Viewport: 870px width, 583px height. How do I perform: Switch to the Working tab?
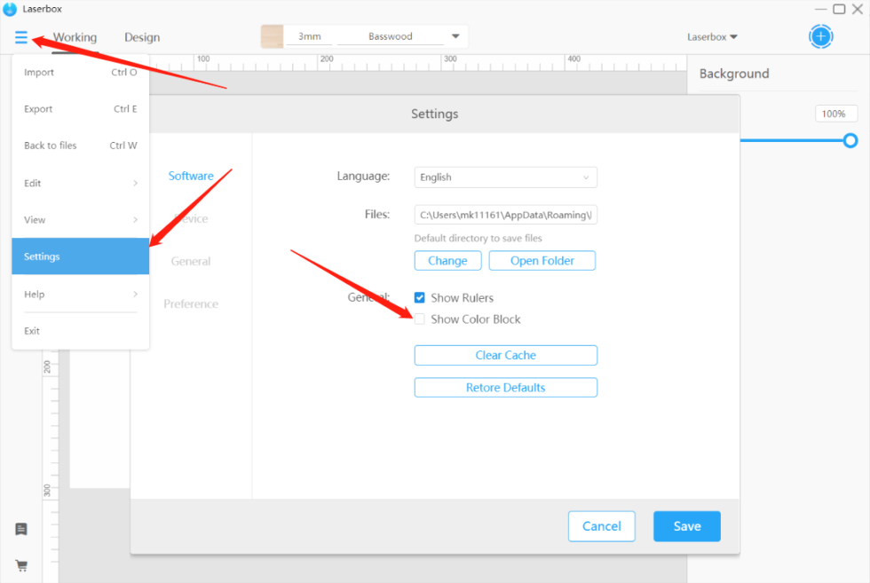[75, 37]
